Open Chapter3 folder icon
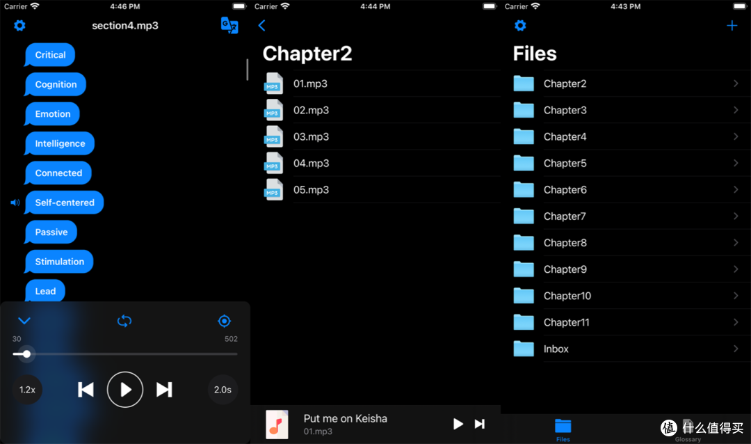The height and width of the screenshot is (444, 751). (x=524, y=110)
